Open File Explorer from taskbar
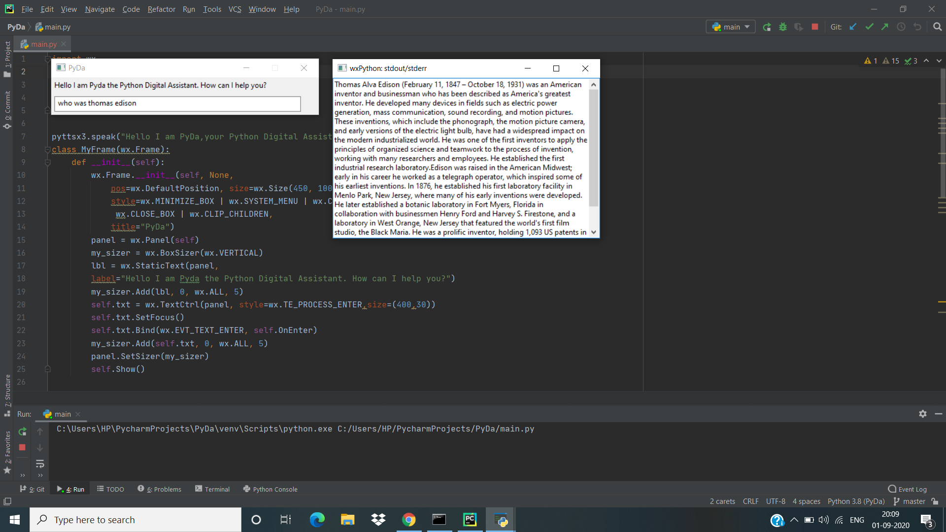 click(348, 520)
